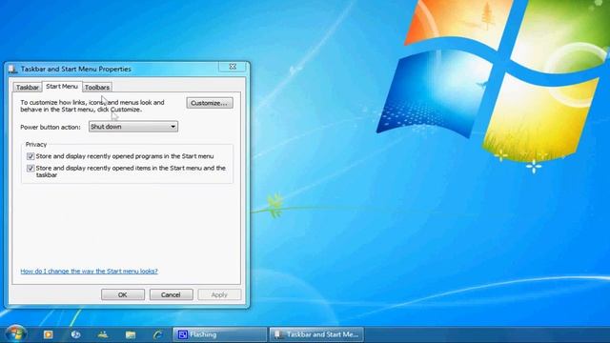Open the third pinned taskbar icon

[103, 334]
